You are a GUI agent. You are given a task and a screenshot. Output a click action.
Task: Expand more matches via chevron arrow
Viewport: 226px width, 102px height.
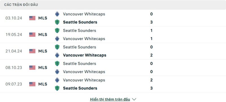pyautogui.click(x=134, y=99)
